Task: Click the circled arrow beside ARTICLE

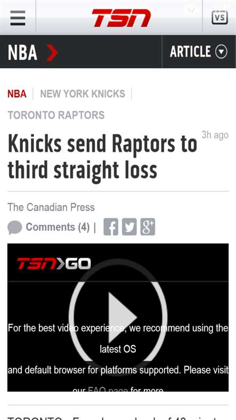Action: click(221, 52)
